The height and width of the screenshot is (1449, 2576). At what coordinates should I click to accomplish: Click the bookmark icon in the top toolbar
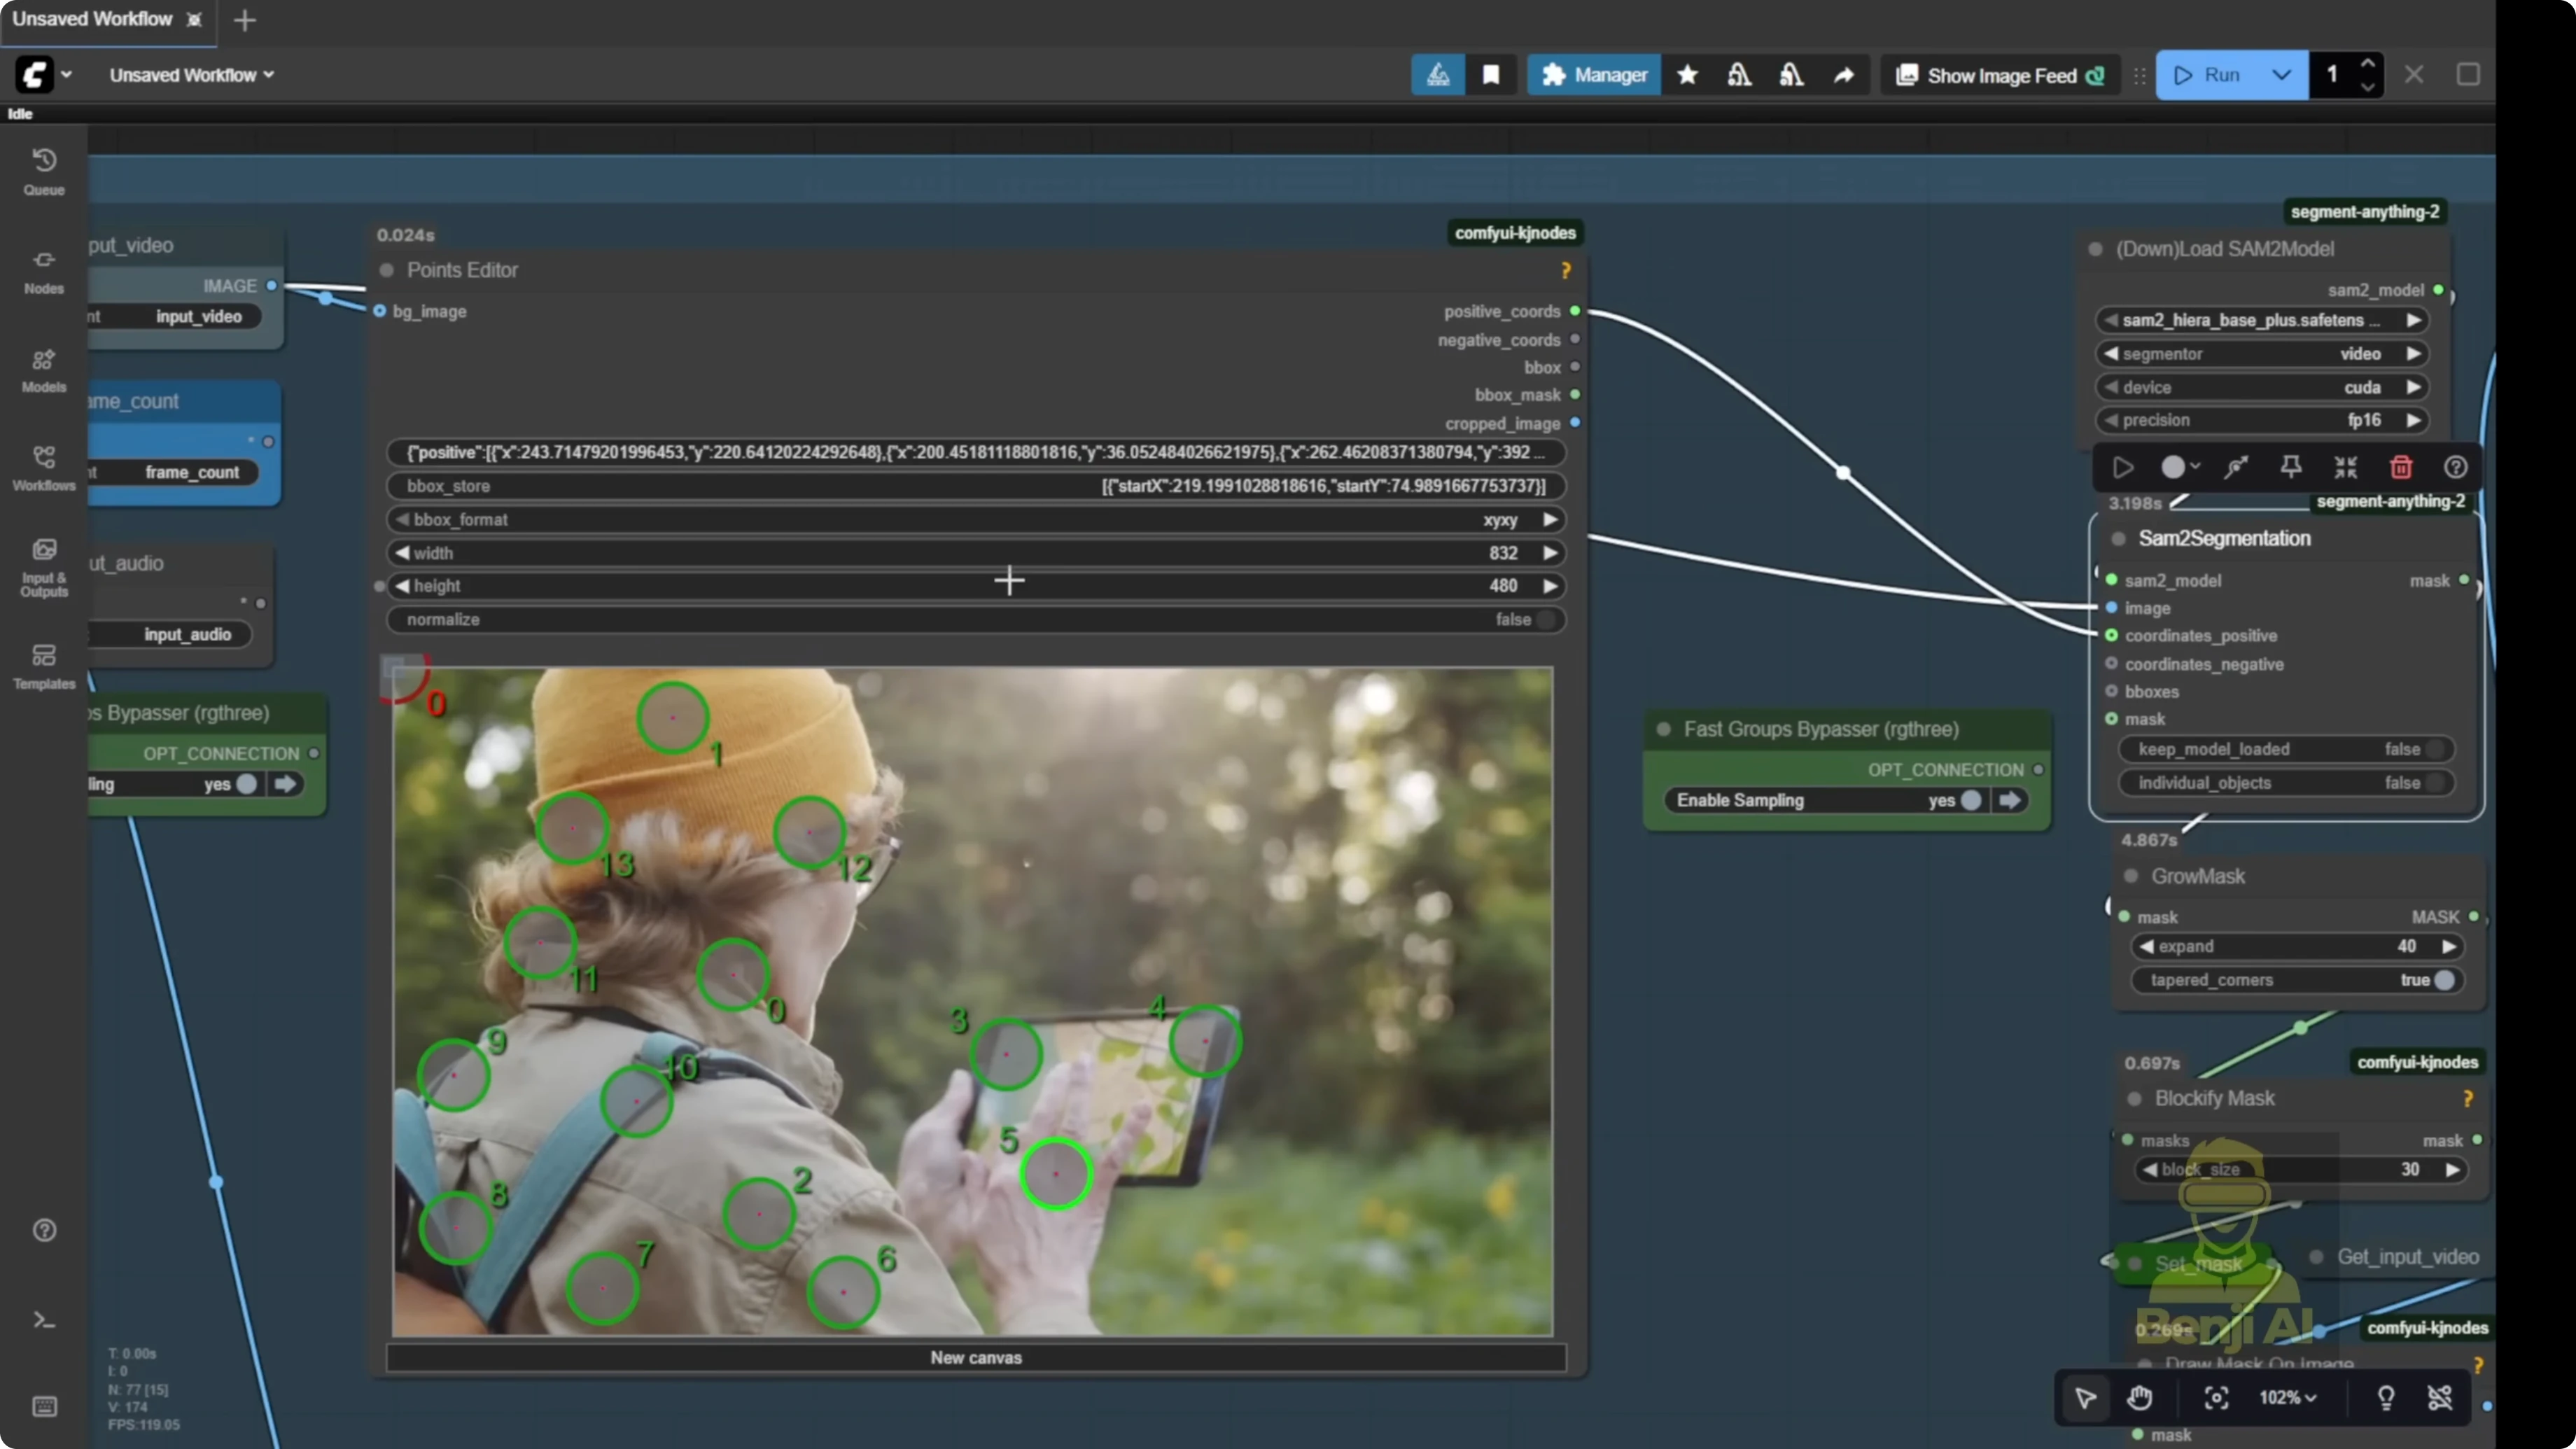tap(1491, 75)
